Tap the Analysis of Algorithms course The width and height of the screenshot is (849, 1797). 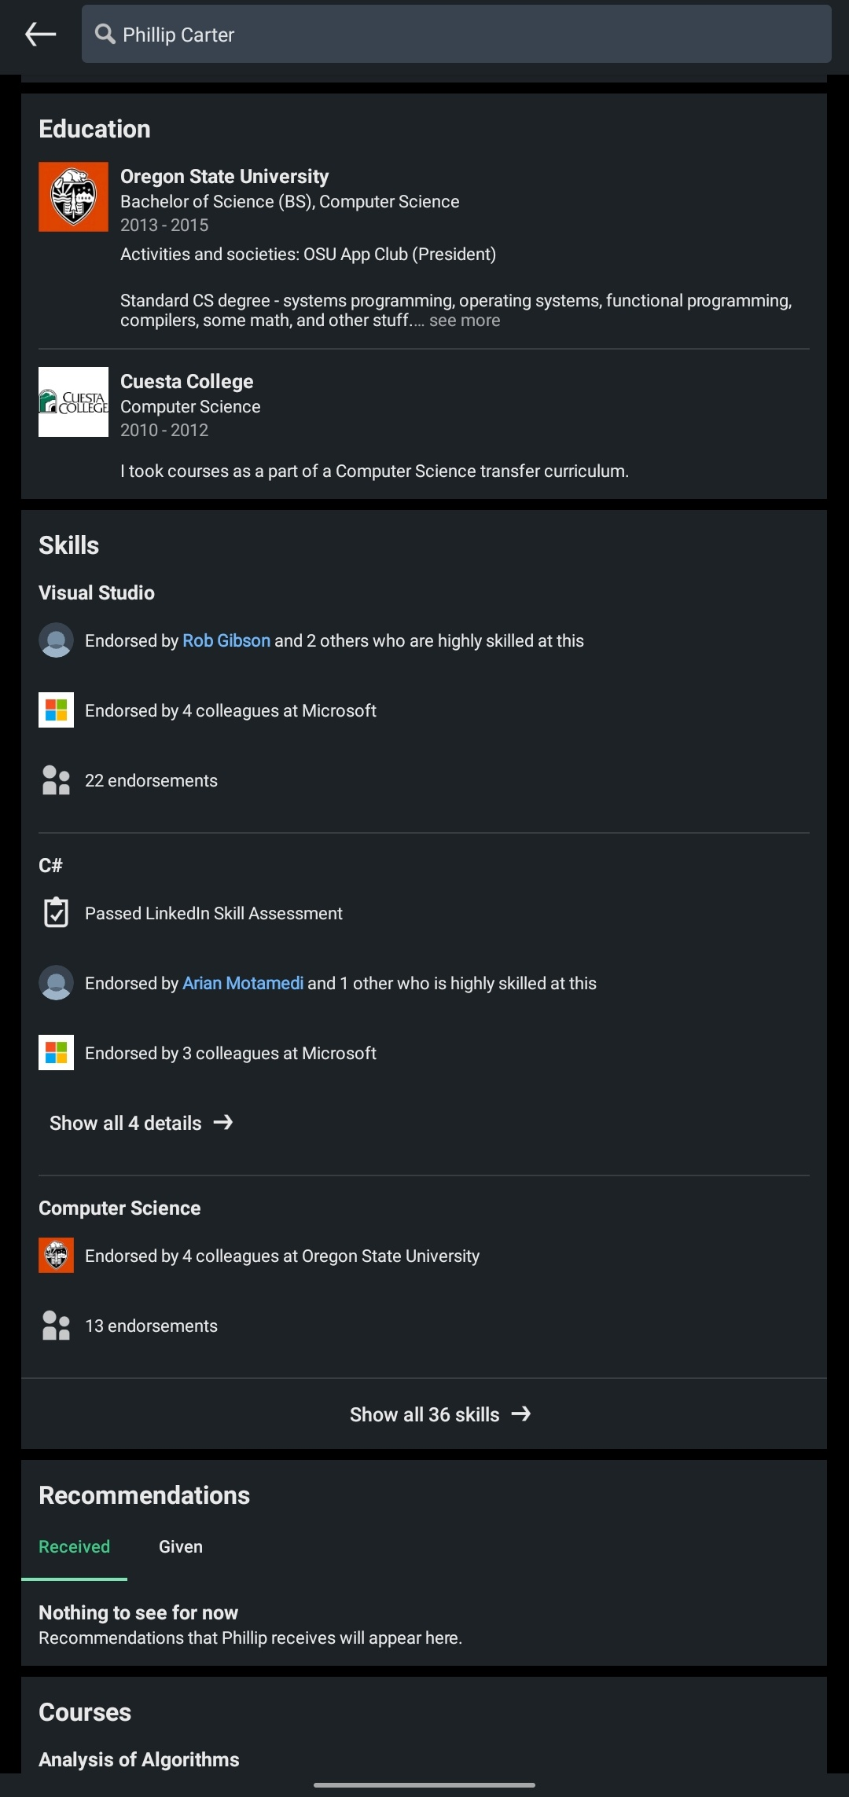pos(139,1759)
